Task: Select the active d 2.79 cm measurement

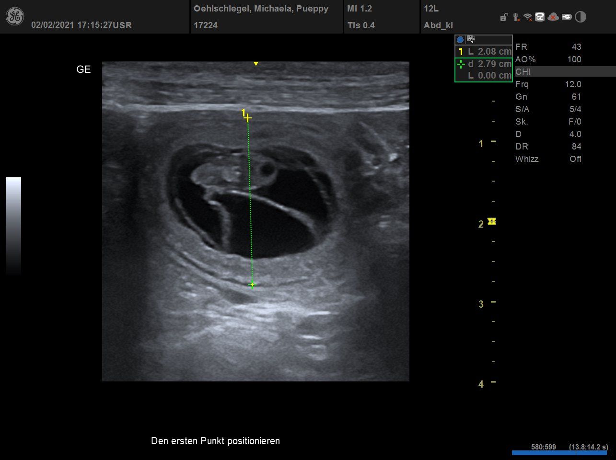Action: point(484,64)
